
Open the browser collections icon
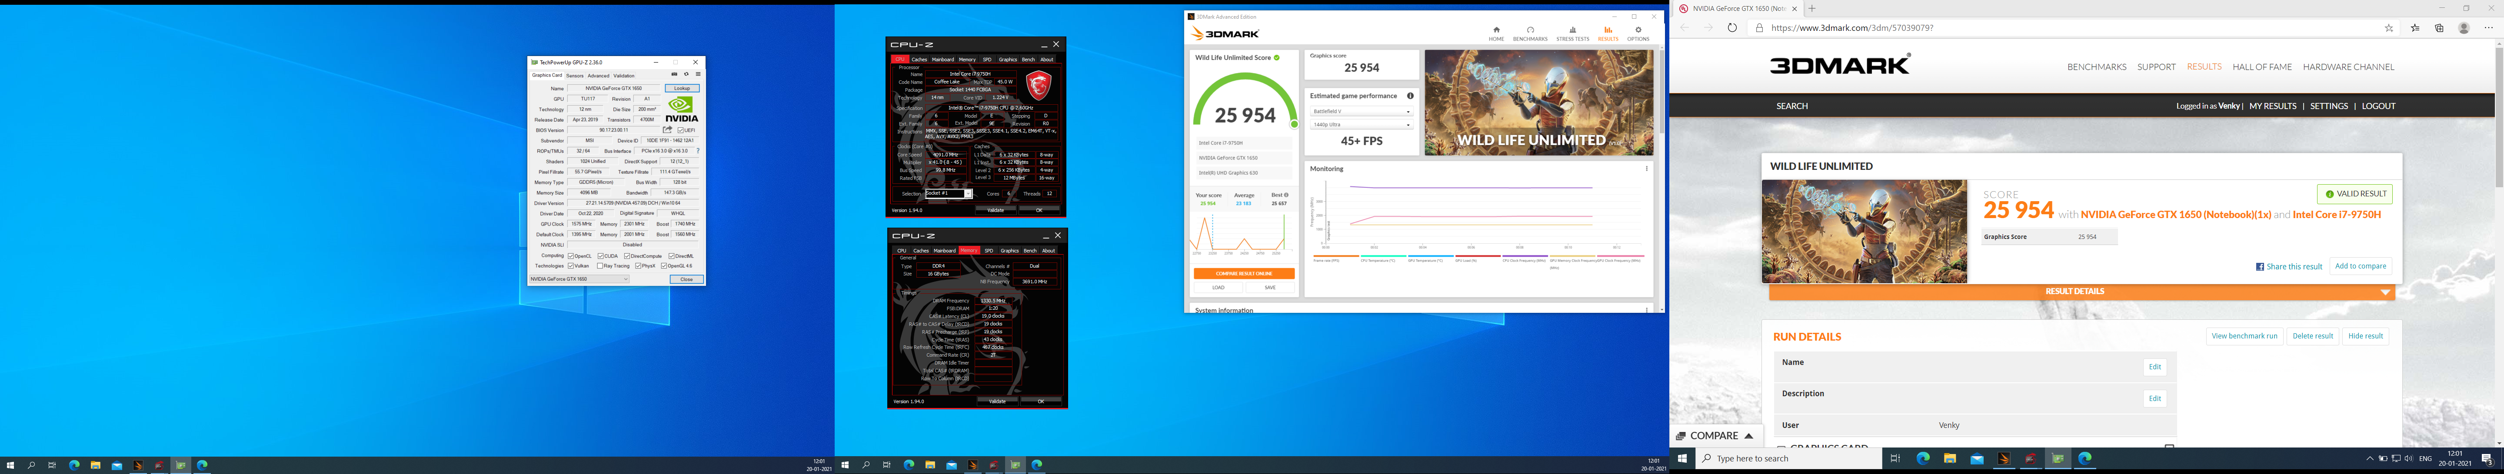pos(2439,28)
